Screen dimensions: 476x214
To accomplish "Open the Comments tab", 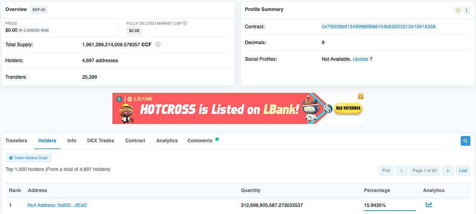I will (200, 141).
